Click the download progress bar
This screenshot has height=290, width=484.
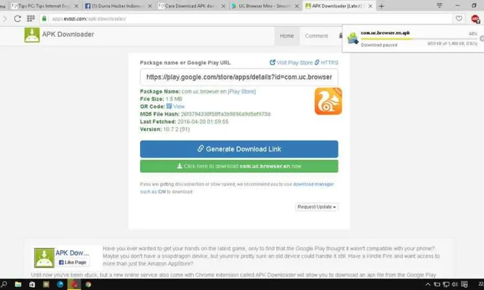click(419, 39)
